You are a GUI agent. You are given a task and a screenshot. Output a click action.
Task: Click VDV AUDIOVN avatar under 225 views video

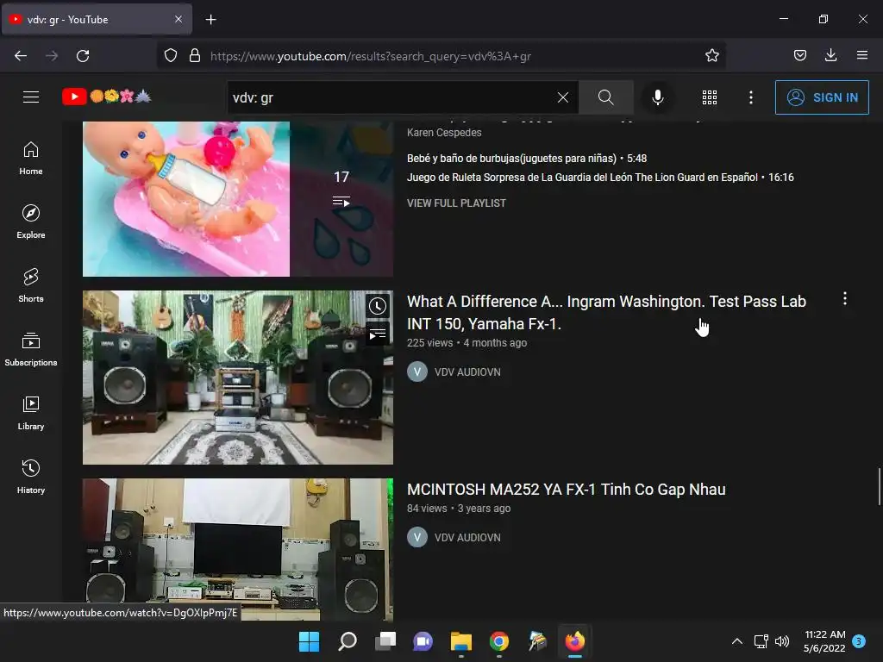tap(417, 372)
